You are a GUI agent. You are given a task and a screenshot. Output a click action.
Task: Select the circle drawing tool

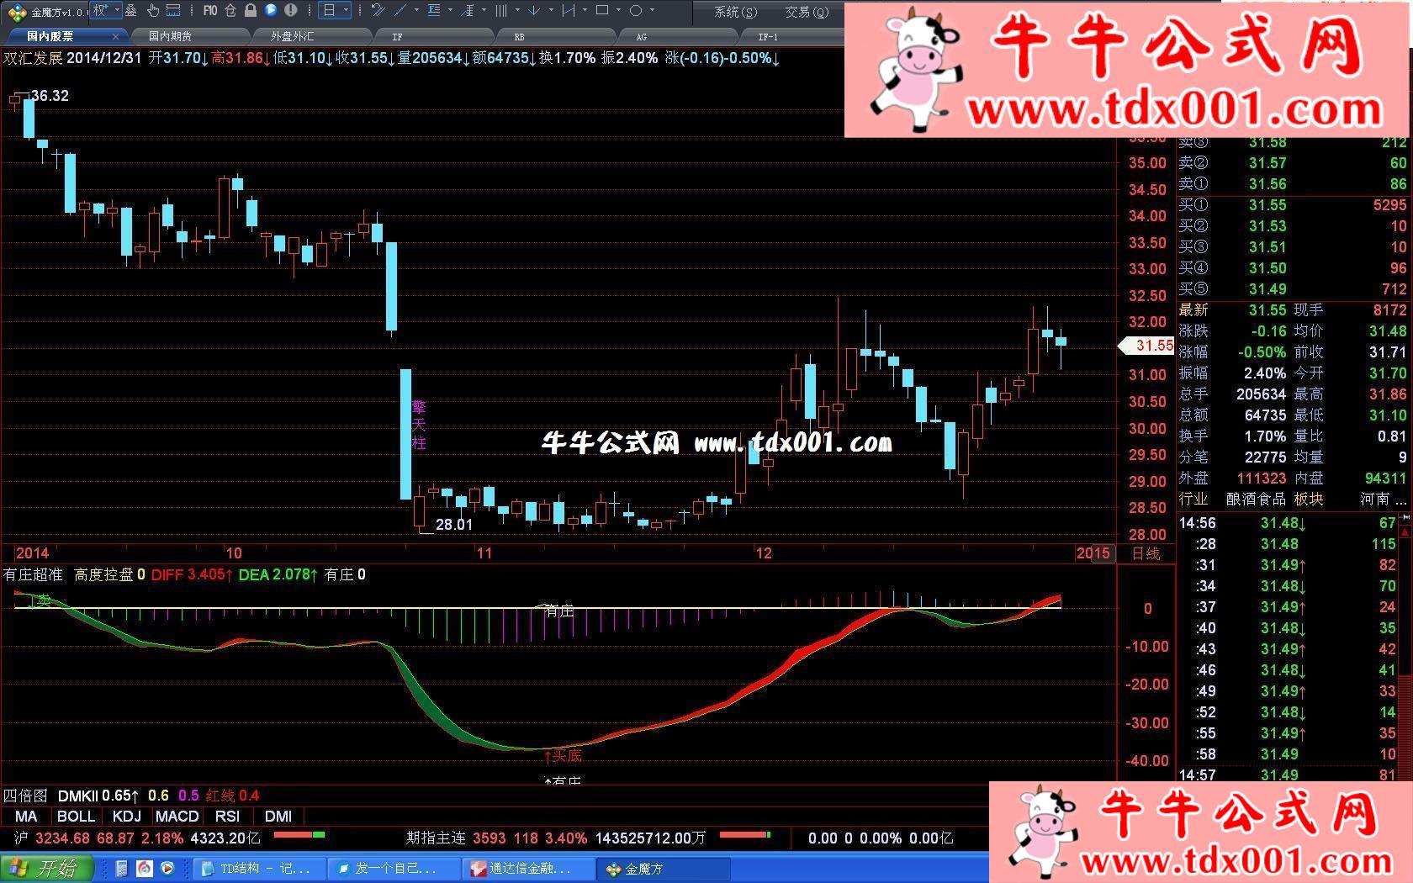coord(636,10)
